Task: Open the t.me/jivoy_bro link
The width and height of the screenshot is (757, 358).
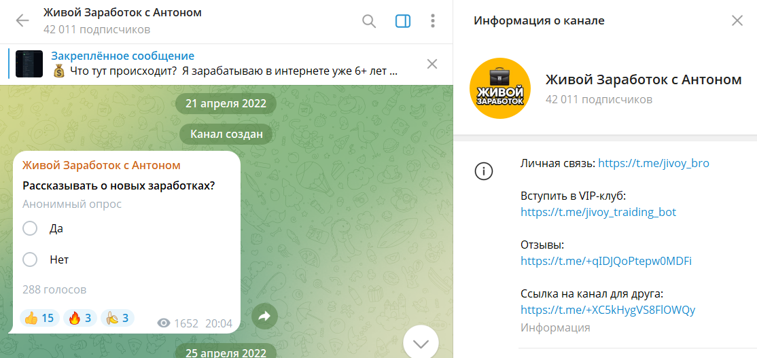Action: coord(654,164)
